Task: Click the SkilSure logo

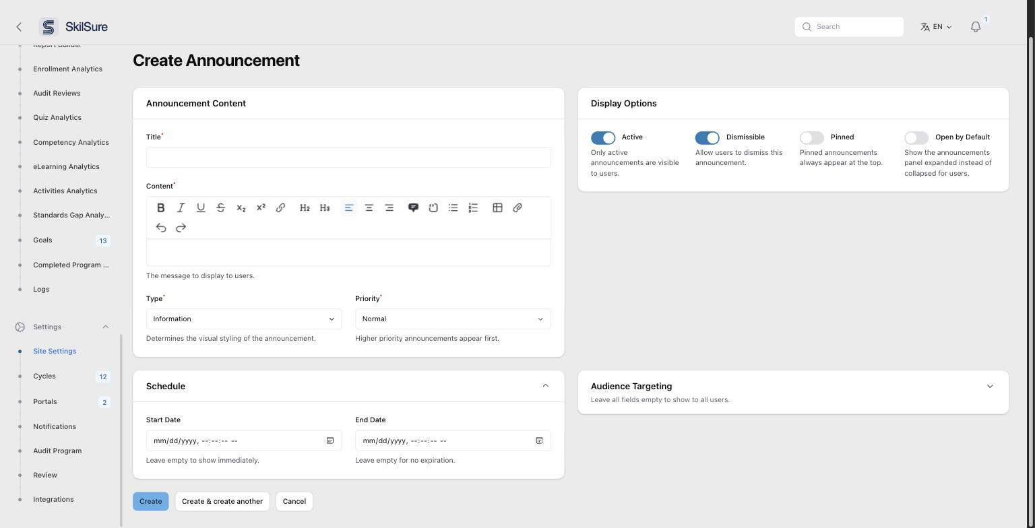Action: pyautogui.click(x=73, y=27)
